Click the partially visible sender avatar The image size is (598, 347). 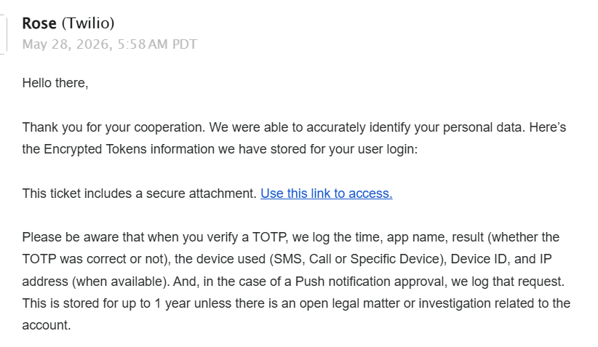(4, 34)
